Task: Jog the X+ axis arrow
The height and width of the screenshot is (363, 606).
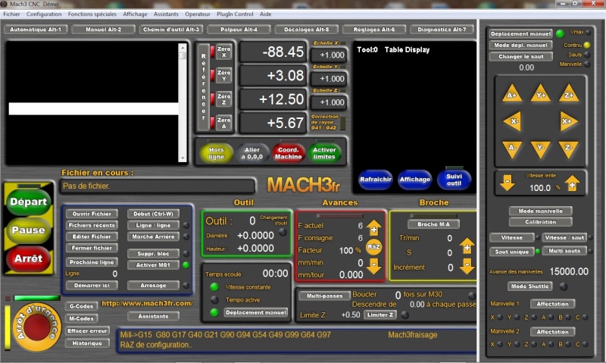Action: [x=569, y=121]
